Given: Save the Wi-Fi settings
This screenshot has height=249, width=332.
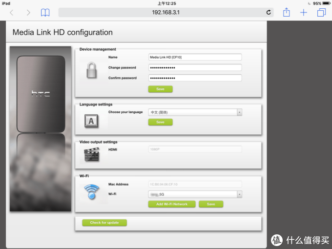Looking at the screenshot, I should click(211, 204).
